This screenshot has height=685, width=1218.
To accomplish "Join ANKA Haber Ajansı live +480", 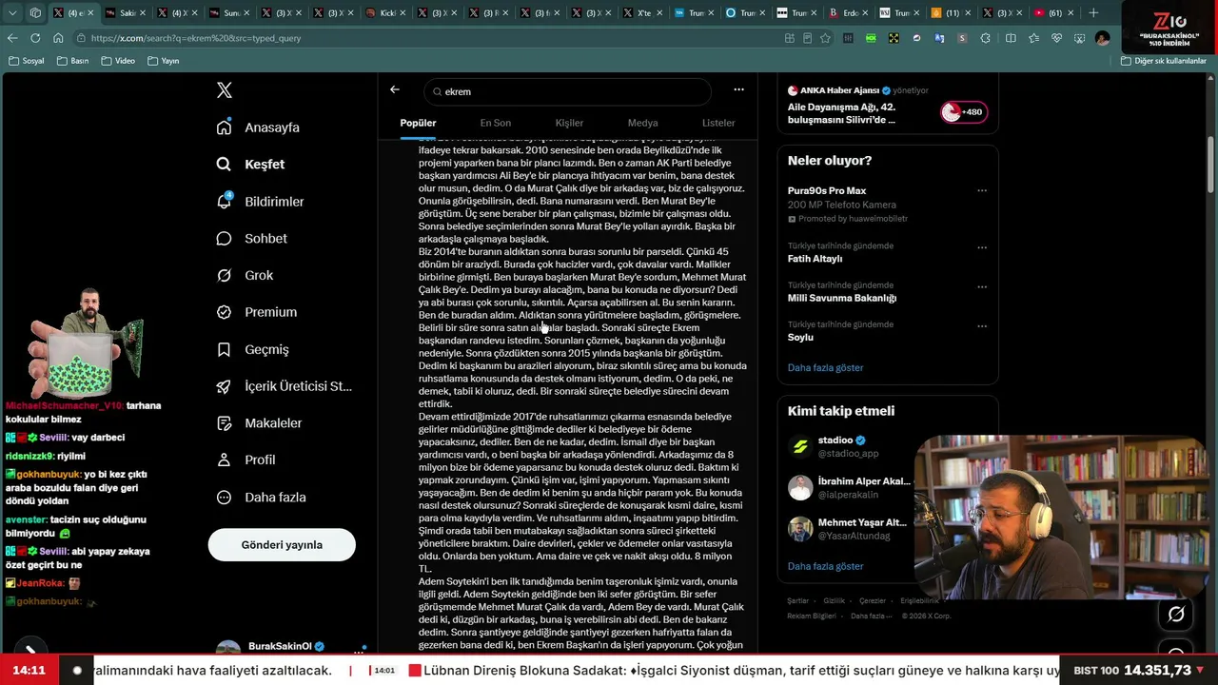I will click(x=964, y=112).
